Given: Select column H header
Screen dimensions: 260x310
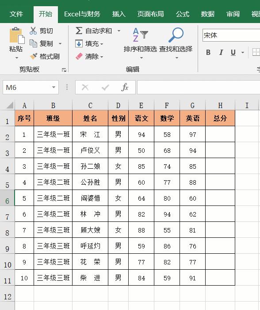Looking at the screenshot, I should tap(220, 105).
